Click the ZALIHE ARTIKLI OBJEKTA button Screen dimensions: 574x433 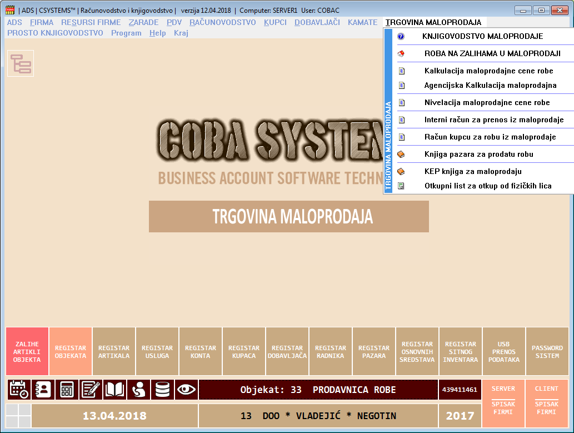coord(27,352)
